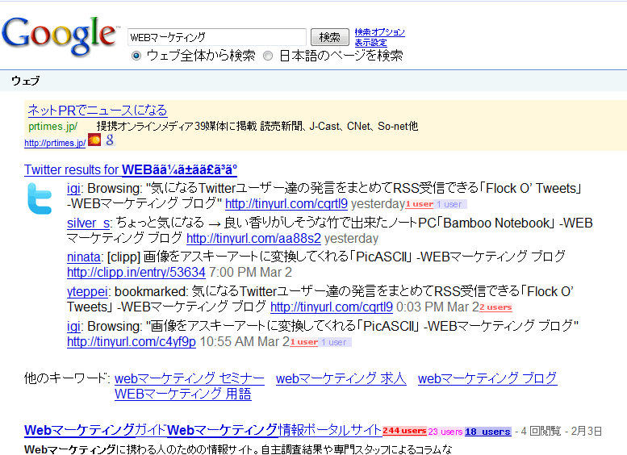Click the 'yesterday' timestamp in silver_s tweet
The width and height of the screenshot is (627, 455).
(351, 239)
